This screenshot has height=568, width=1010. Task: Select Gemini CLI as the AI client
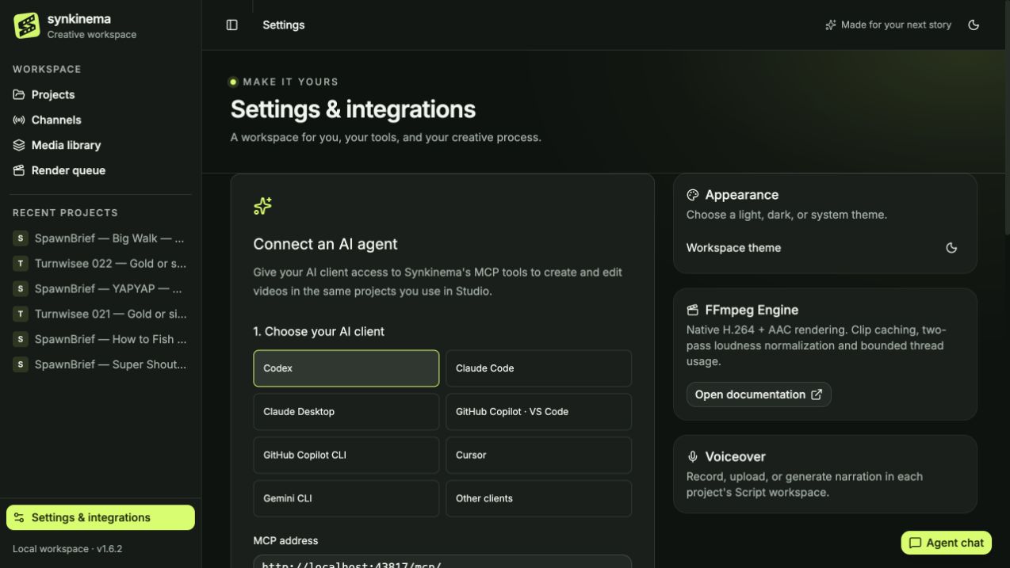coord(346,499)
